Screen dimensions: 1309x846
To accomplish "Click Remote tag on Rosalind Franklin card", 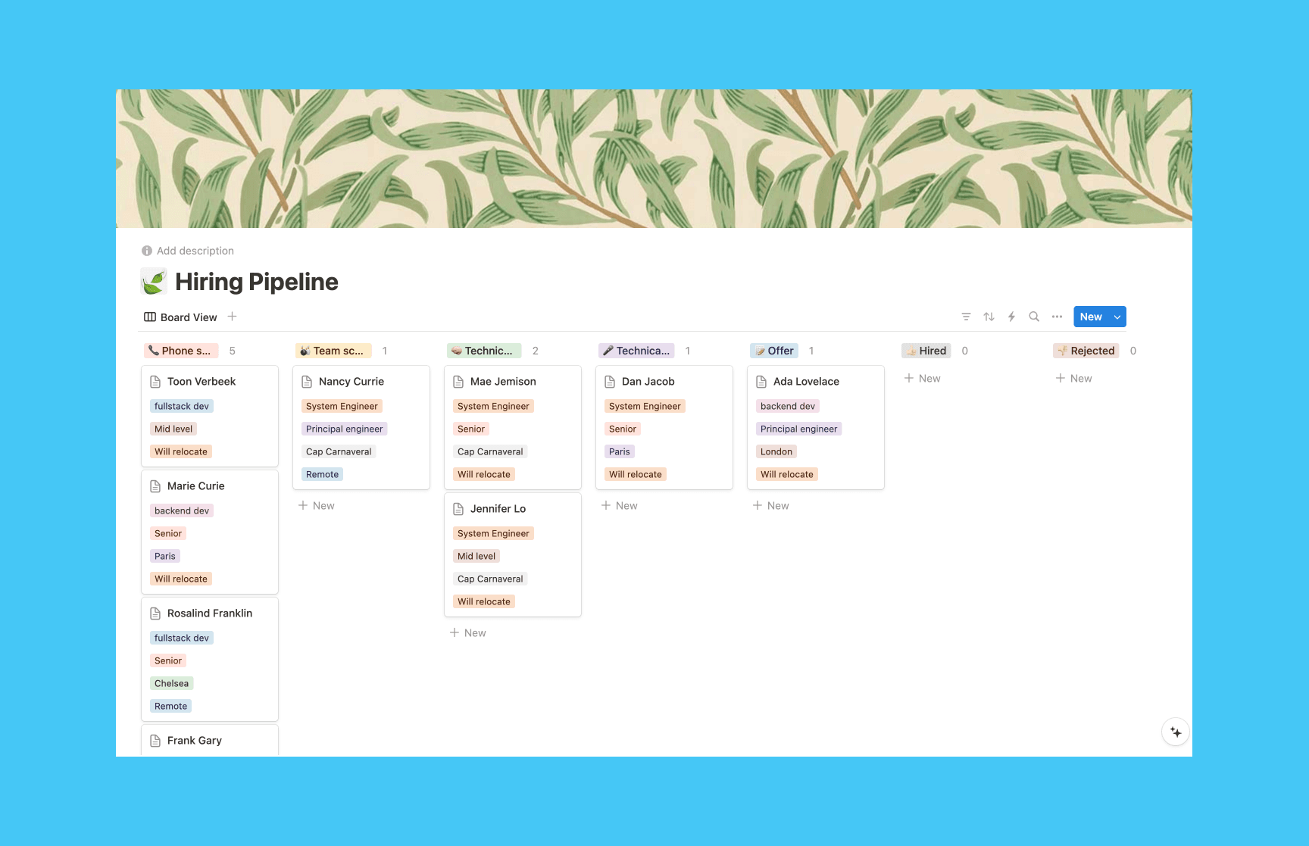I will click(x=171, y=706).
